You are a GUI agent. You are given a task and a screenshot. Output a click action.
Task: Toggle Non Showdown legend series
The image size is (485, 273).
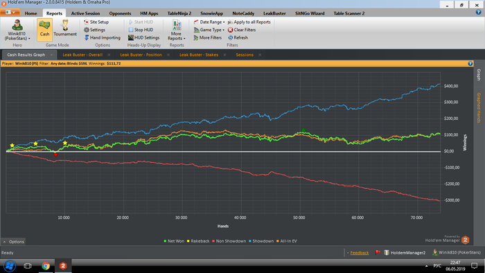click(229, 241)
